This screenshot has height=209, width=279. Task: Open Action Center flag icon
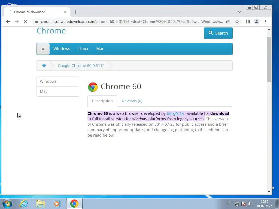pos(244,204)
